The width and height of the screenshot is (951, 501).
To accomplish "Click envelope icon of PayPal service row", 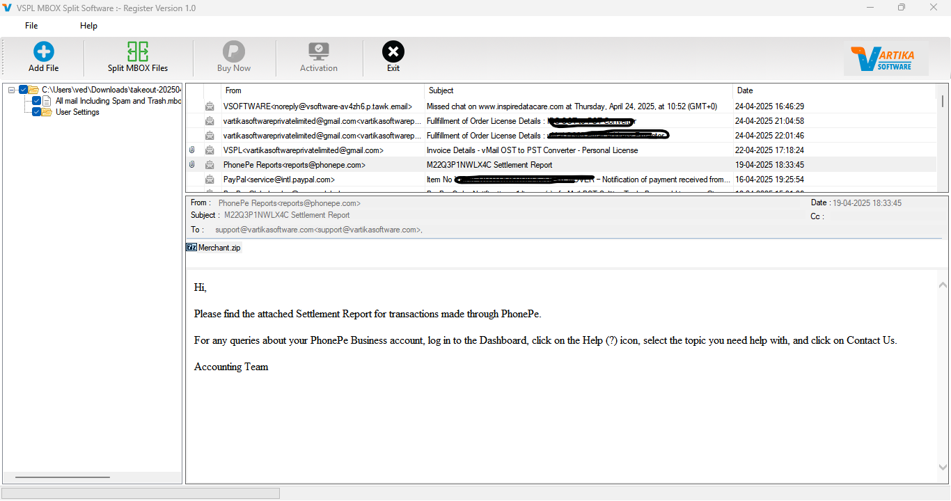I will 210,180.
